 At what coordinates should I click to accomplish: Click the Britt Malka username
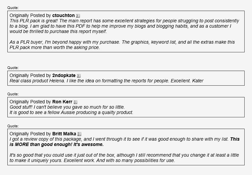click(64, 134)
